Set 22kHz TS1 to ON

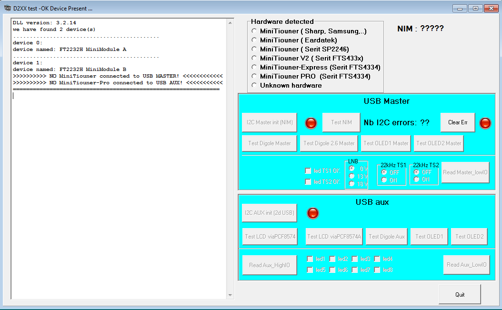coord(384,180)
